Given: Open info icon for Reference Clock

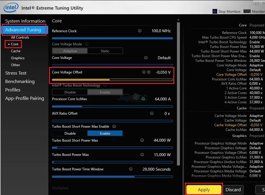Looking at the screenshot, I should (140, 31).
